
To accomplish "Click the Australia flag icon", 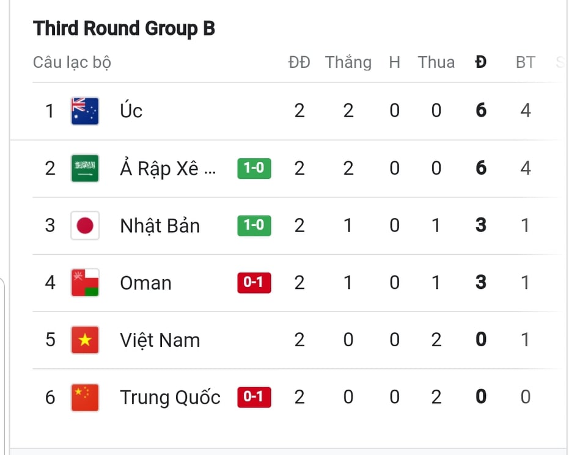I will (x=85, y=111).
